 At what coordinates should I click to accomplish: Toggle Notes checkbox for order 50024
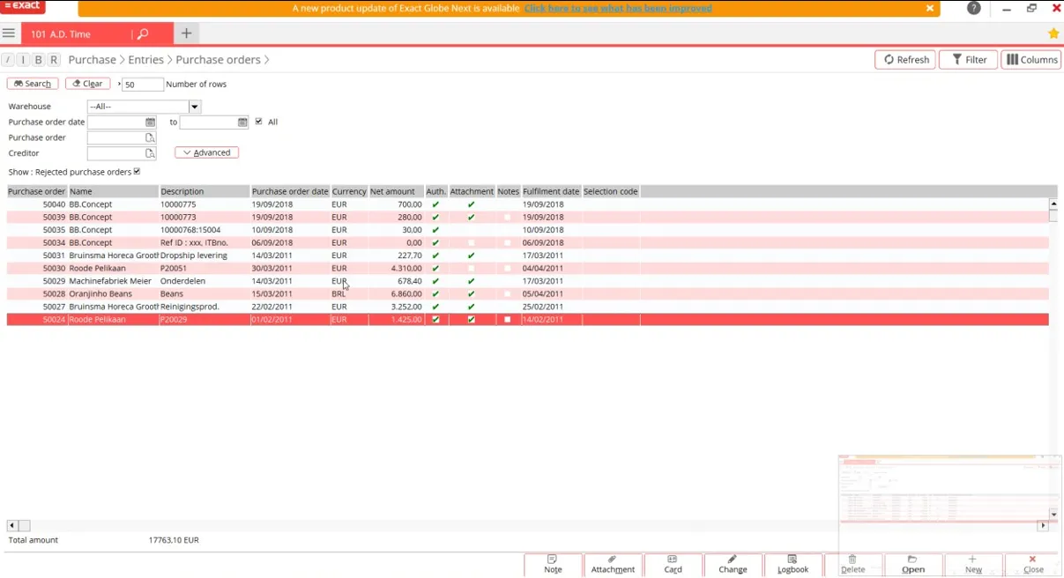(507, 320)
